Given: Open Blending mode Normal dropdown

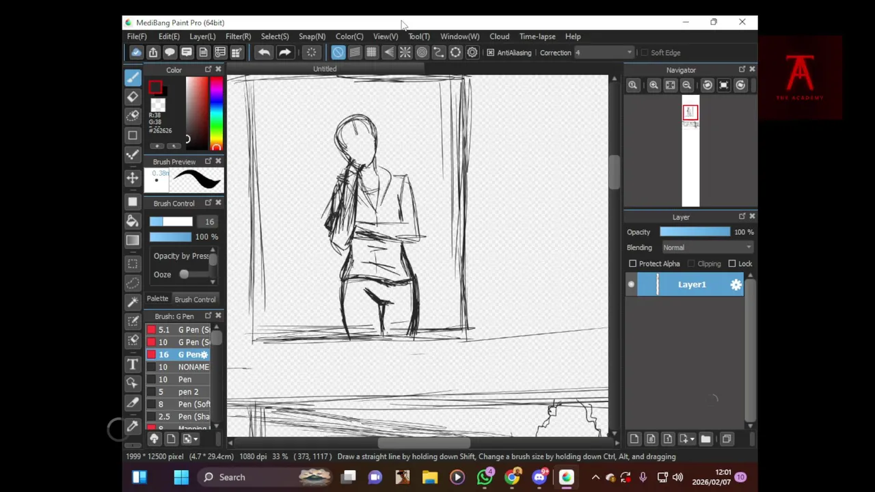Looking at the screenshot, I should (x=707, y=247).
